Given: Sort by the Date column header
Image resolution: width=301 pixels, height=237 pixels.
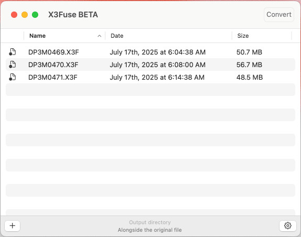Looking at the screenshot, I should pos(117,36).
